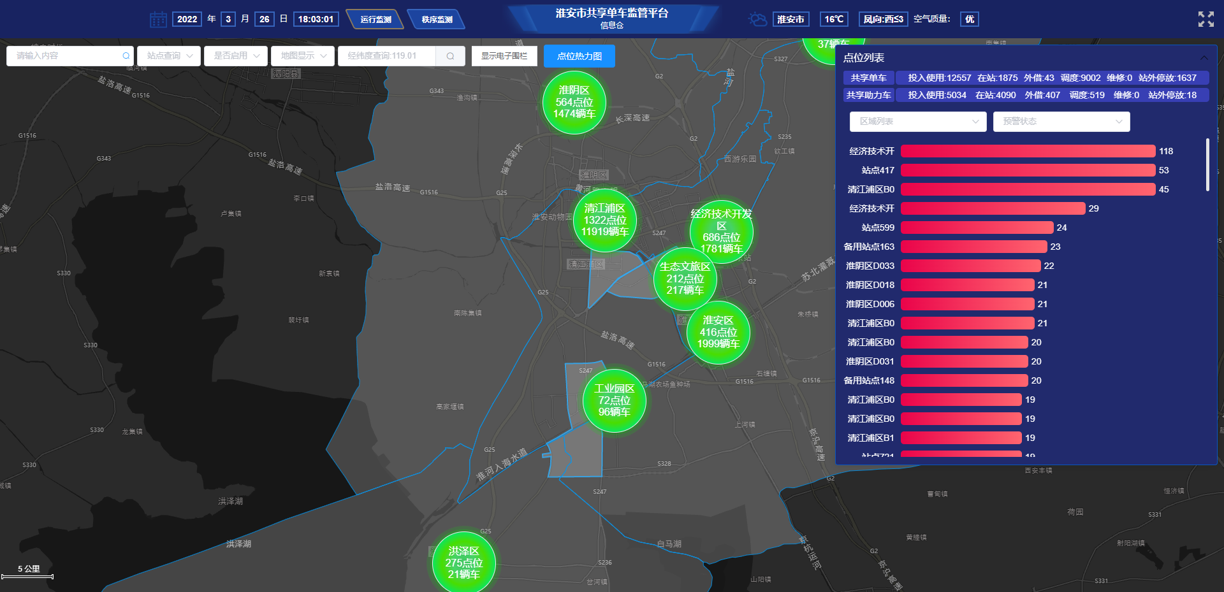Click the search magnifier in content search box
Viewport: 1224px width, 592px height.
click(126, 56)
